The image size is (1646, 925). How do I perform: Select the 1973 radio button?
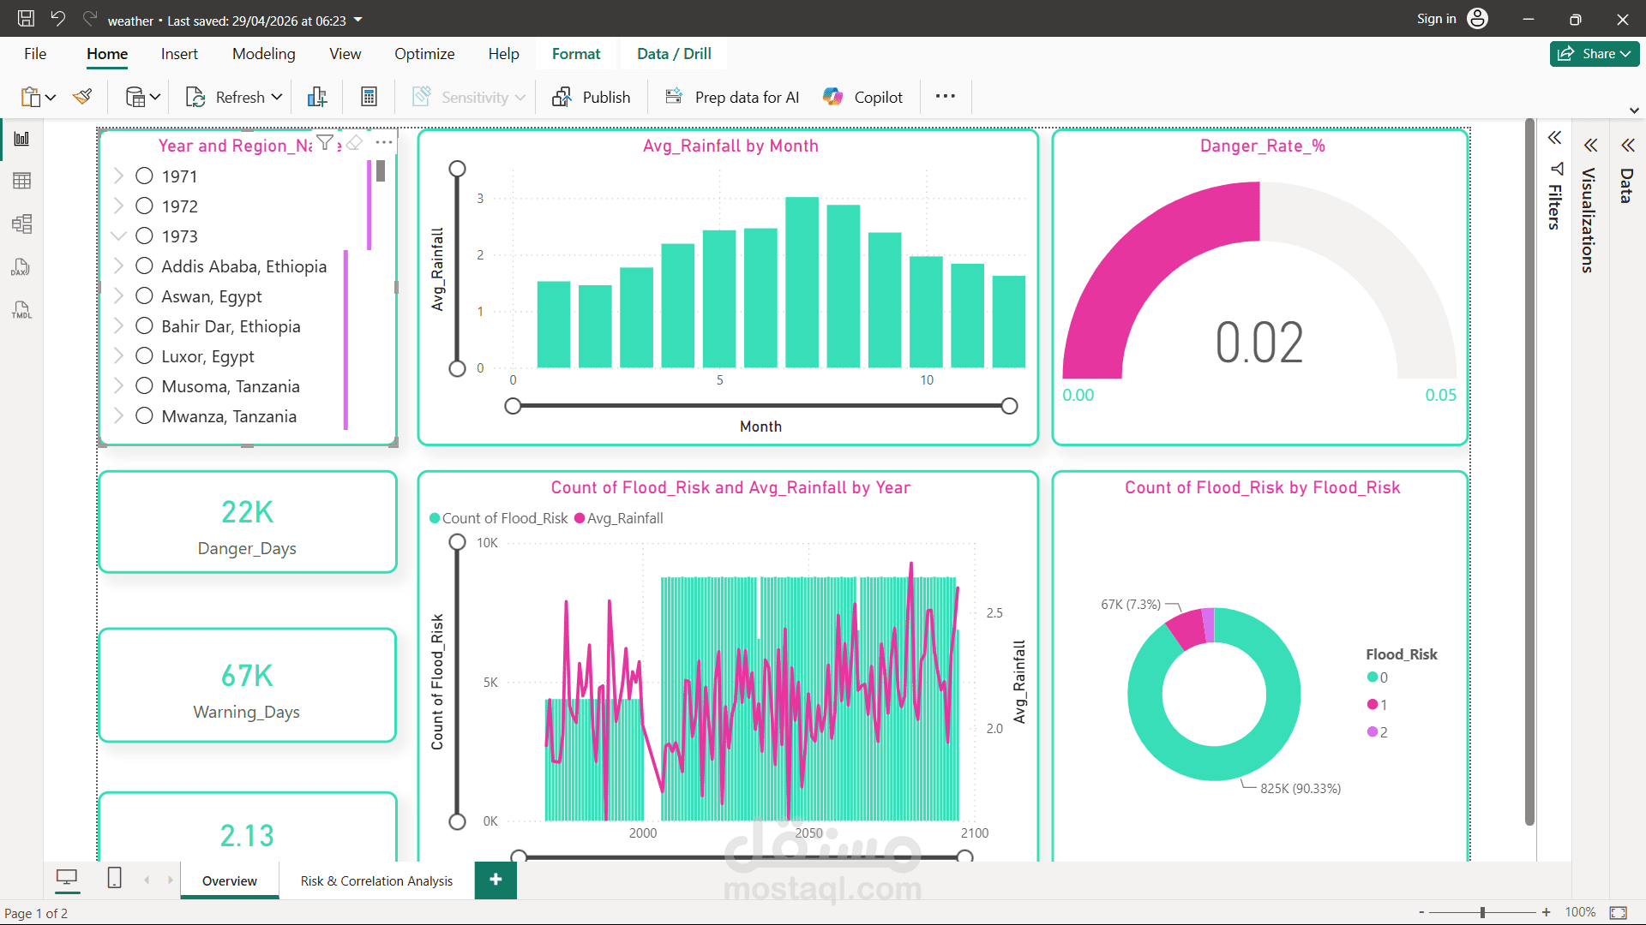[x=144, y=236]
